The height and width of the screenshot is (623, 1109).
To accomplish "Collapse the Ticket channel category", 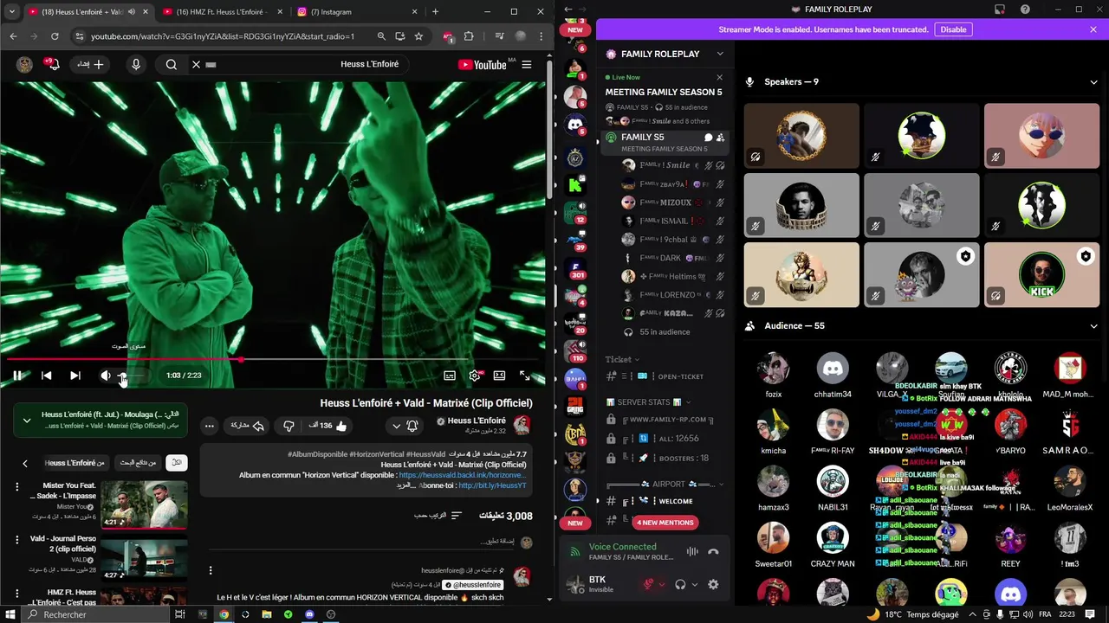I will click(x=622, y=359).
